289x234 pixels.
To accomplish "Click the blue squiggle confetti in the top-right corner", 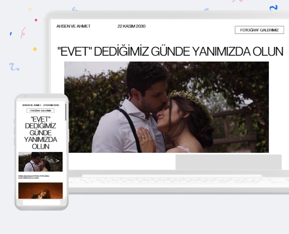I will coord(273,8).
